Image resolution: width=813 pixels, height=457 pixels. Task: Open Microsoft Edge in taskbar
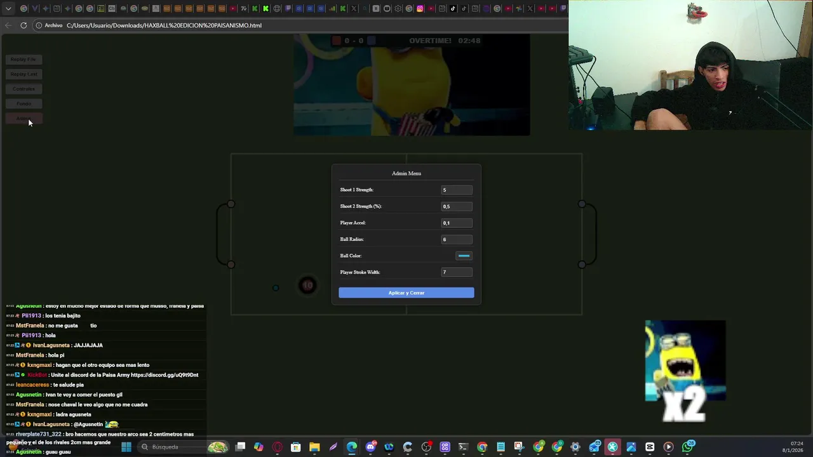coord(352,447)
